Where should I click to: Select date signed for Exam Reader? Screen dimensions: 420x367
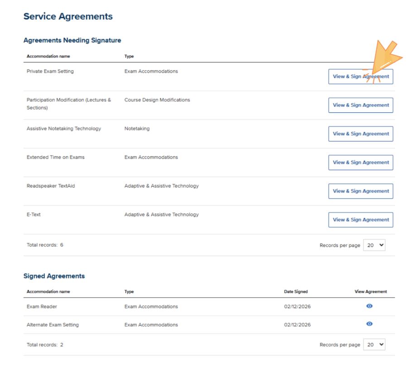[297, 306]
